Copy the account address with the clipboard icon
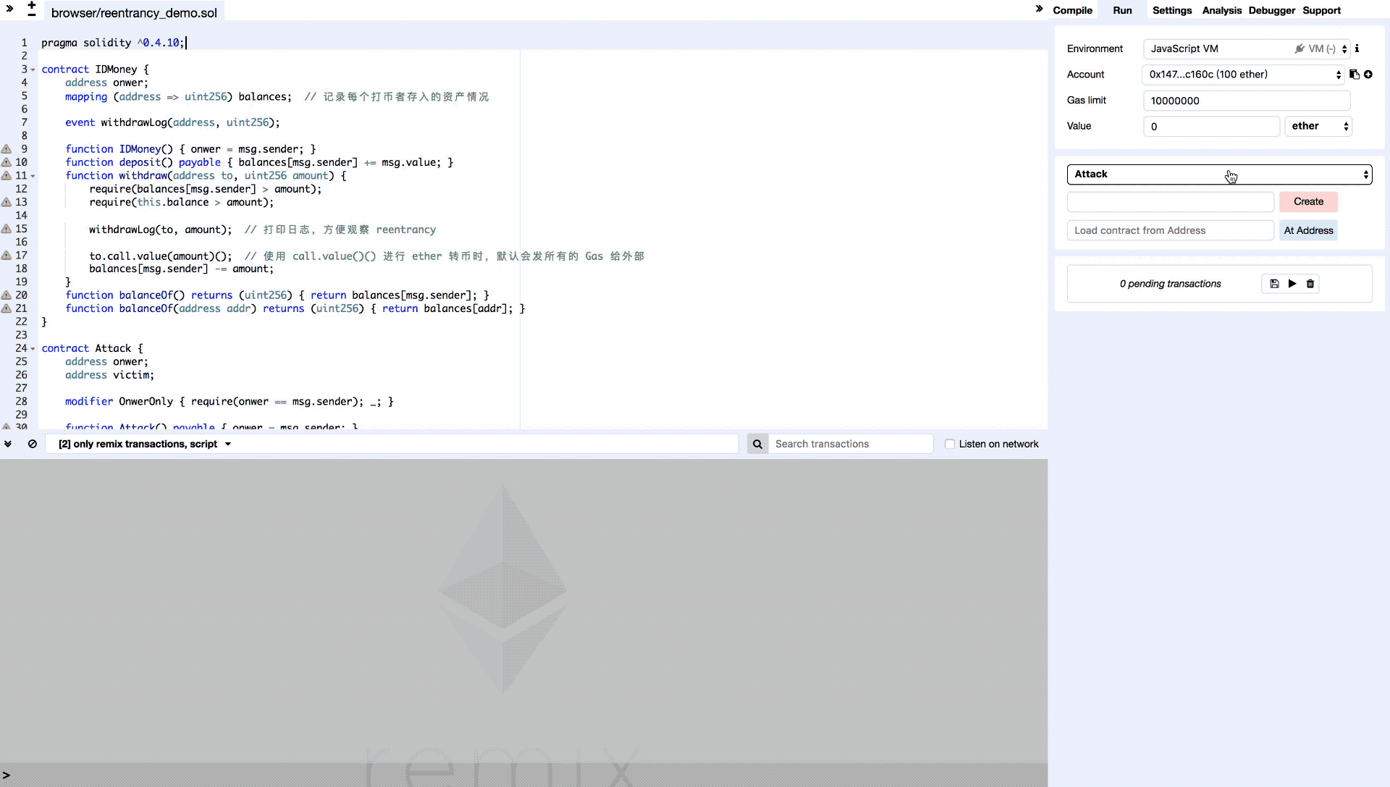Viewport: 1390px width, 787px height. (1354, 75)
